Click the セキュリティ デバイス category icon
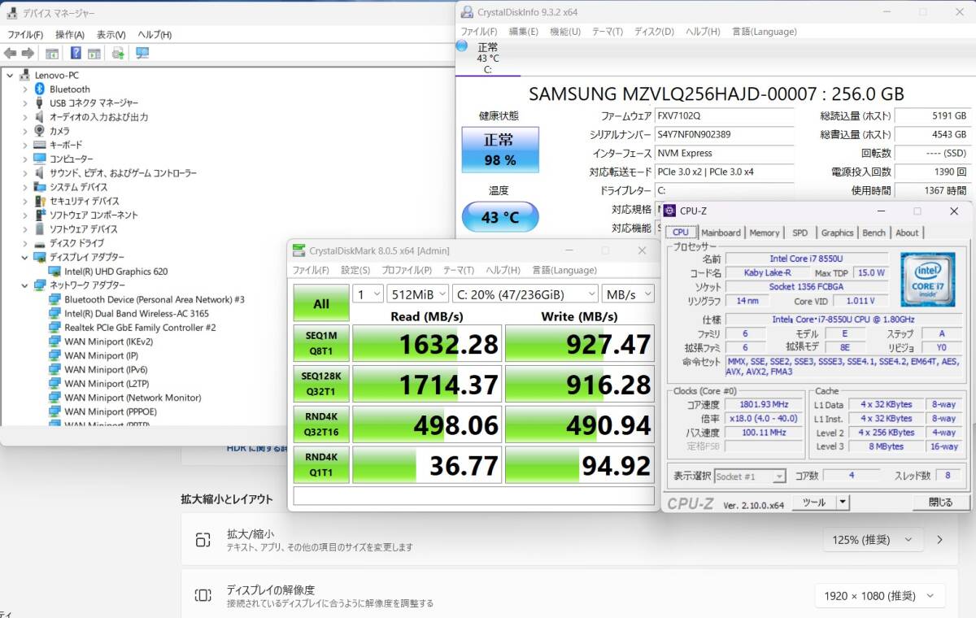 pos(40,201)
